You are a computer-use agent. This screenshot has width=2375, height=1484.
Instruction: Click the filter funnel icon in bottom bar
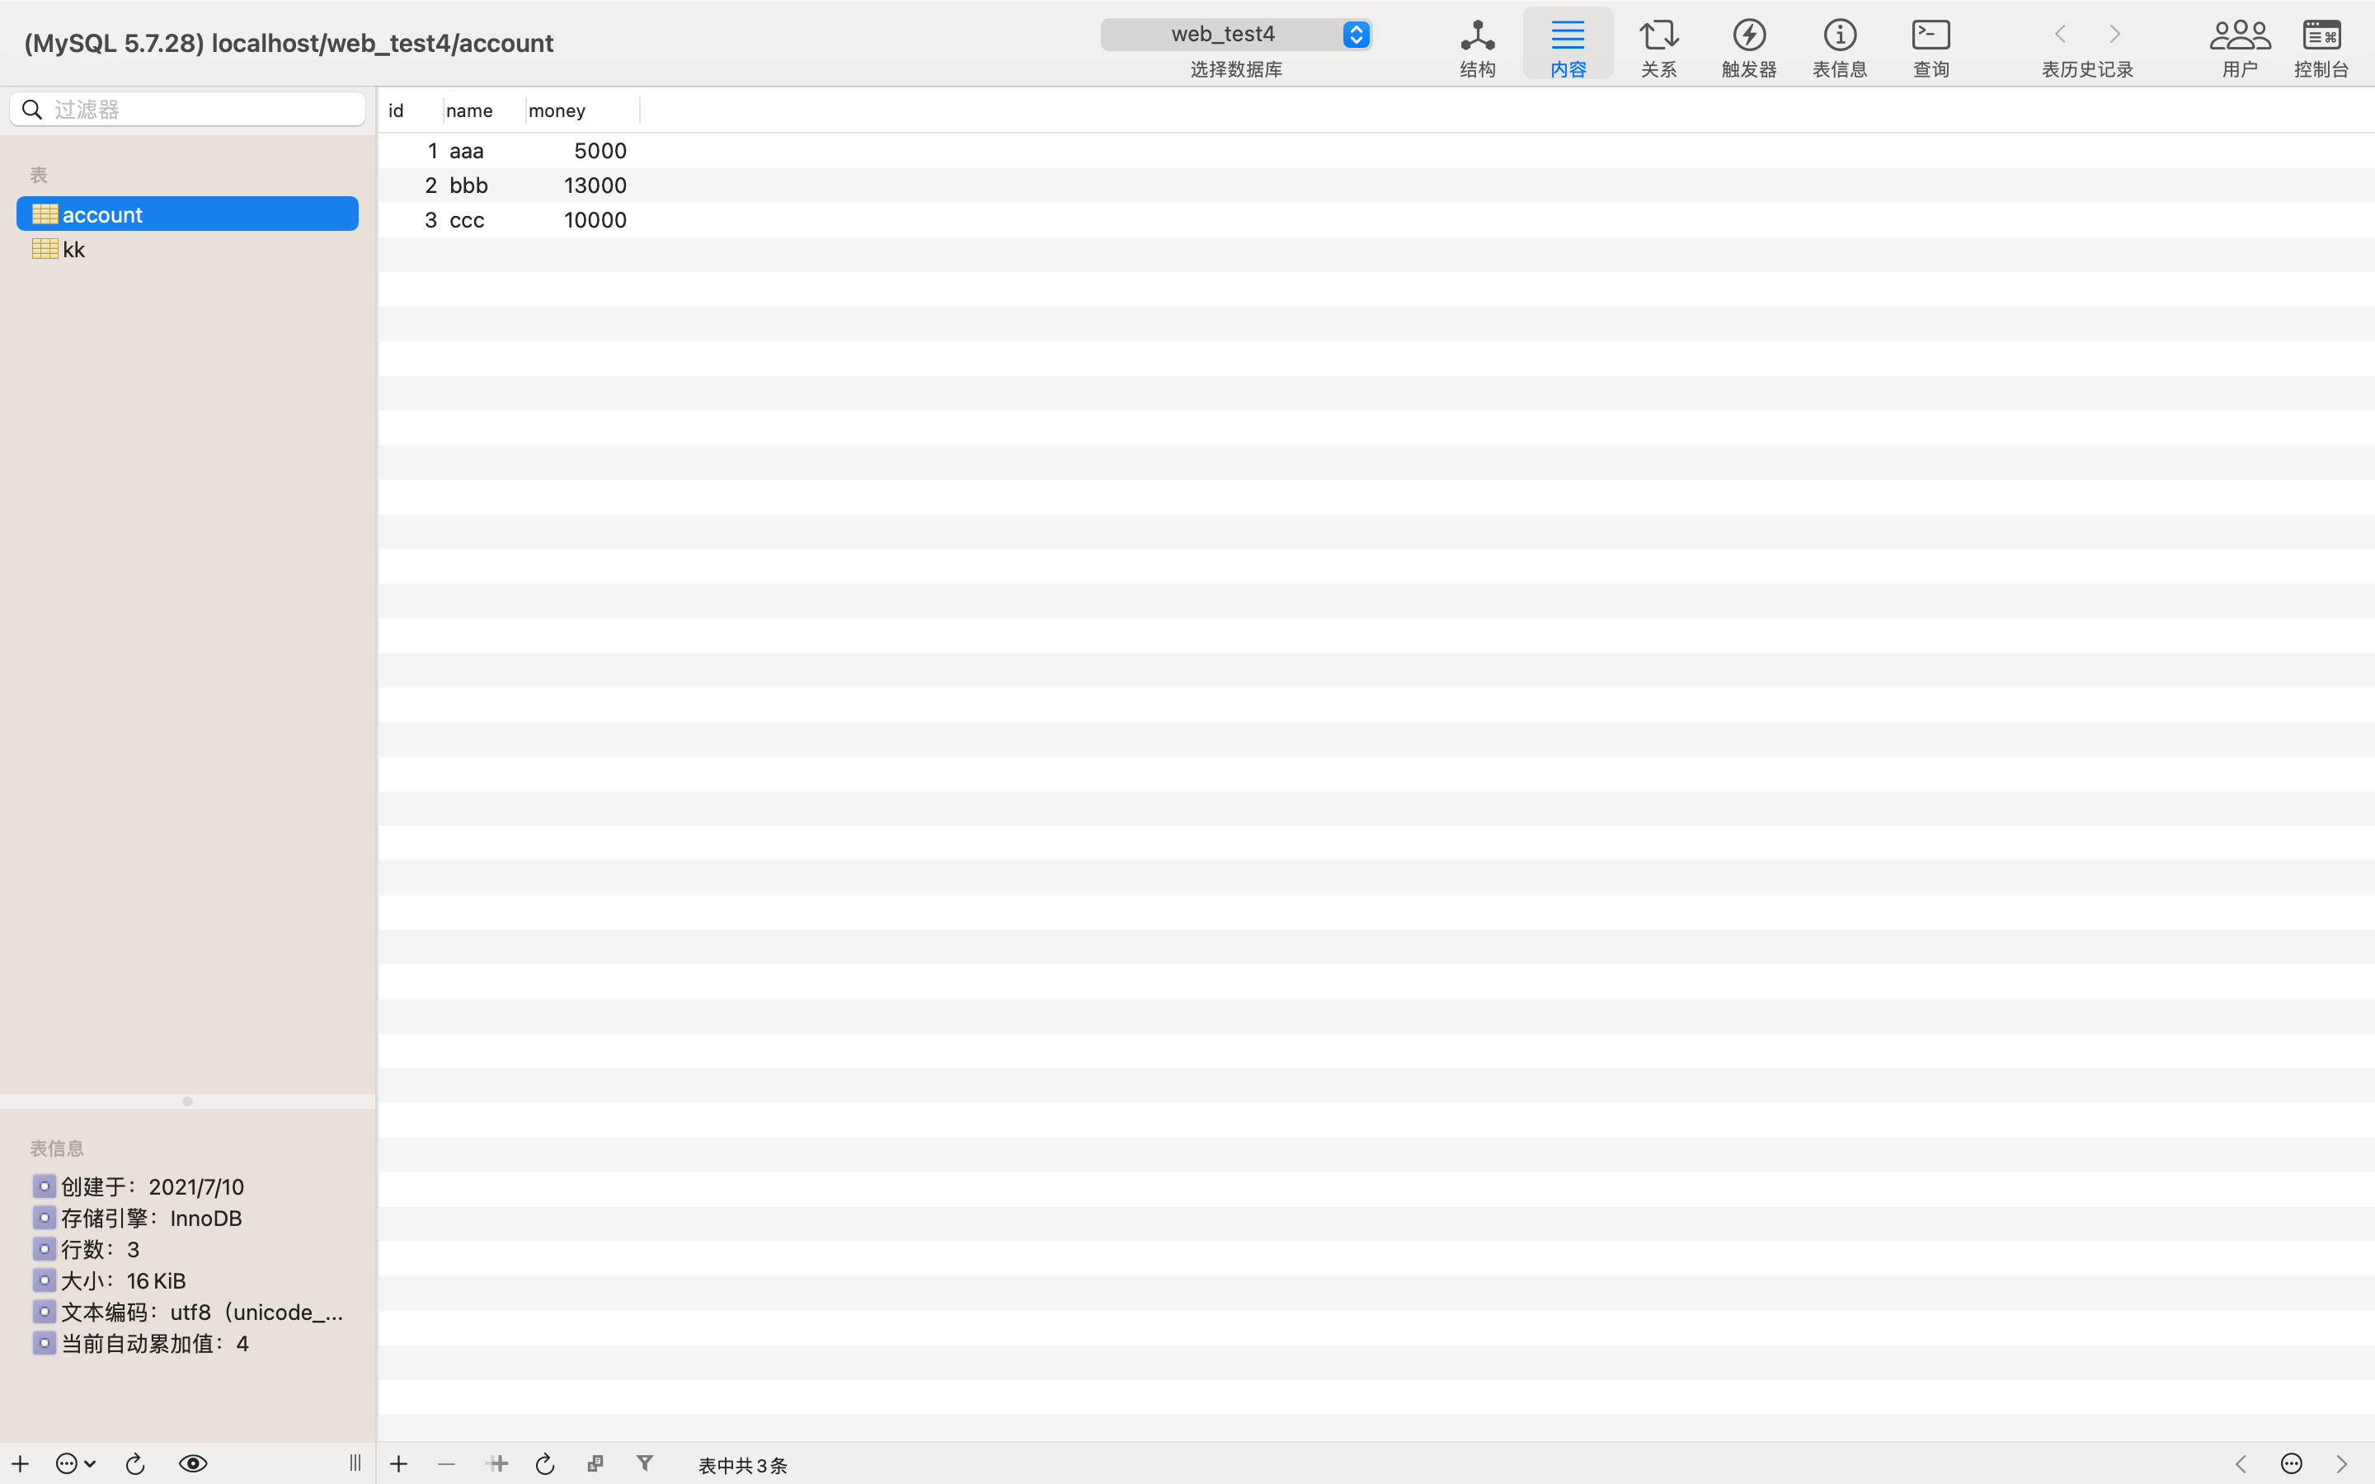645,1463
